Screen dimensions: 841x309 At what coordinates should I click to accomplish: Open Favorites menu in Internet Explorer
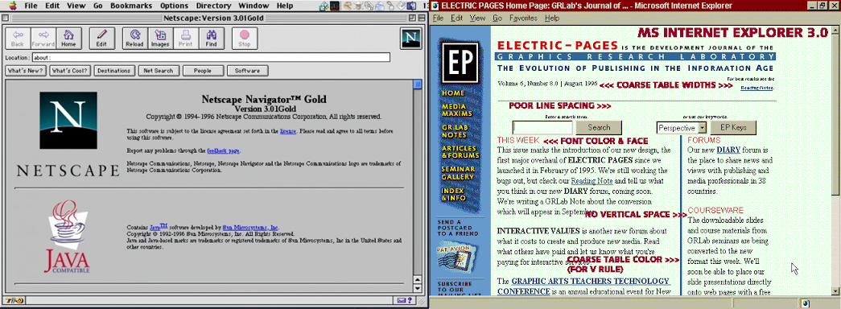pos(523,18)
